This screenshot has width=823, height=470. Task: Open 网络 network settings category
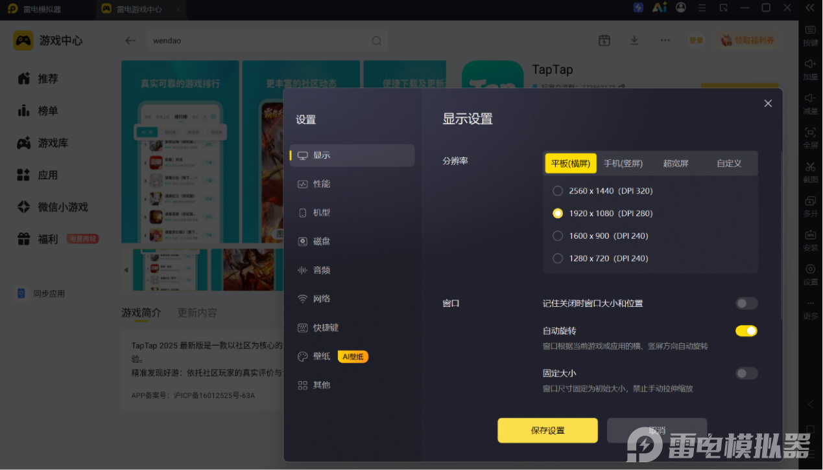(352, 298)
